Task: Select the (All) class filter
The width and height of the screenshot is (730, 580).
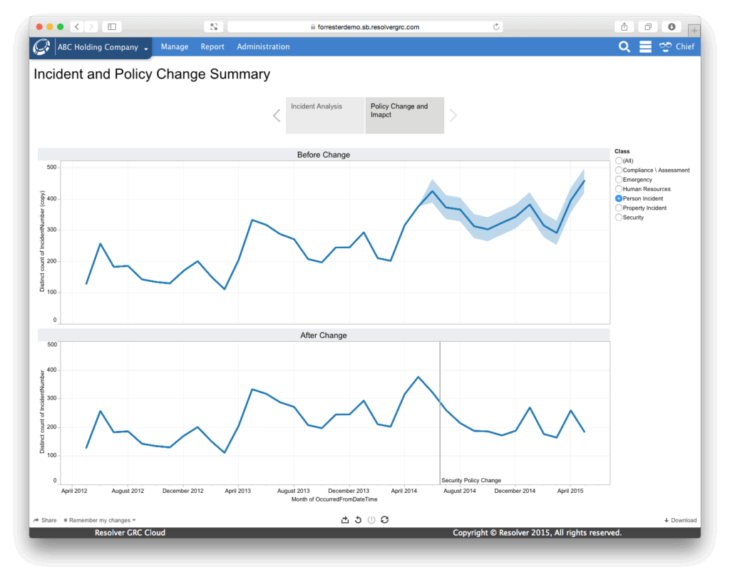Action: click(x=618, y=161)
